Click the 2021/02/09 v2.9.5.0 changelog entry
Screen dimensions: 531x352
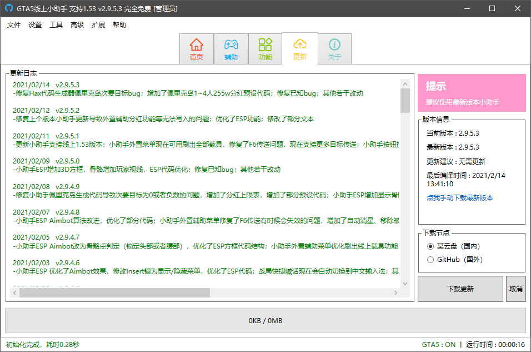(x=147, y=165)
